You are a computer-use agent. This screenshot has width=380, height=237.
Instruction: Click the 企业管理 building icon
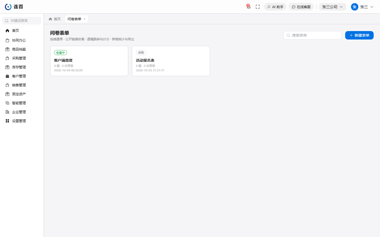point(7,112)
